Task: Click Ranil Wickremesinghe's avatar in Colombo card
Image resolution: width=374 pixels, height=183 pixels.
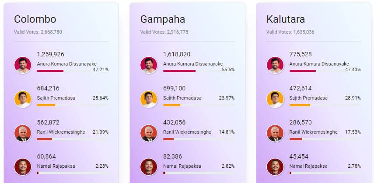Action: 22,133
